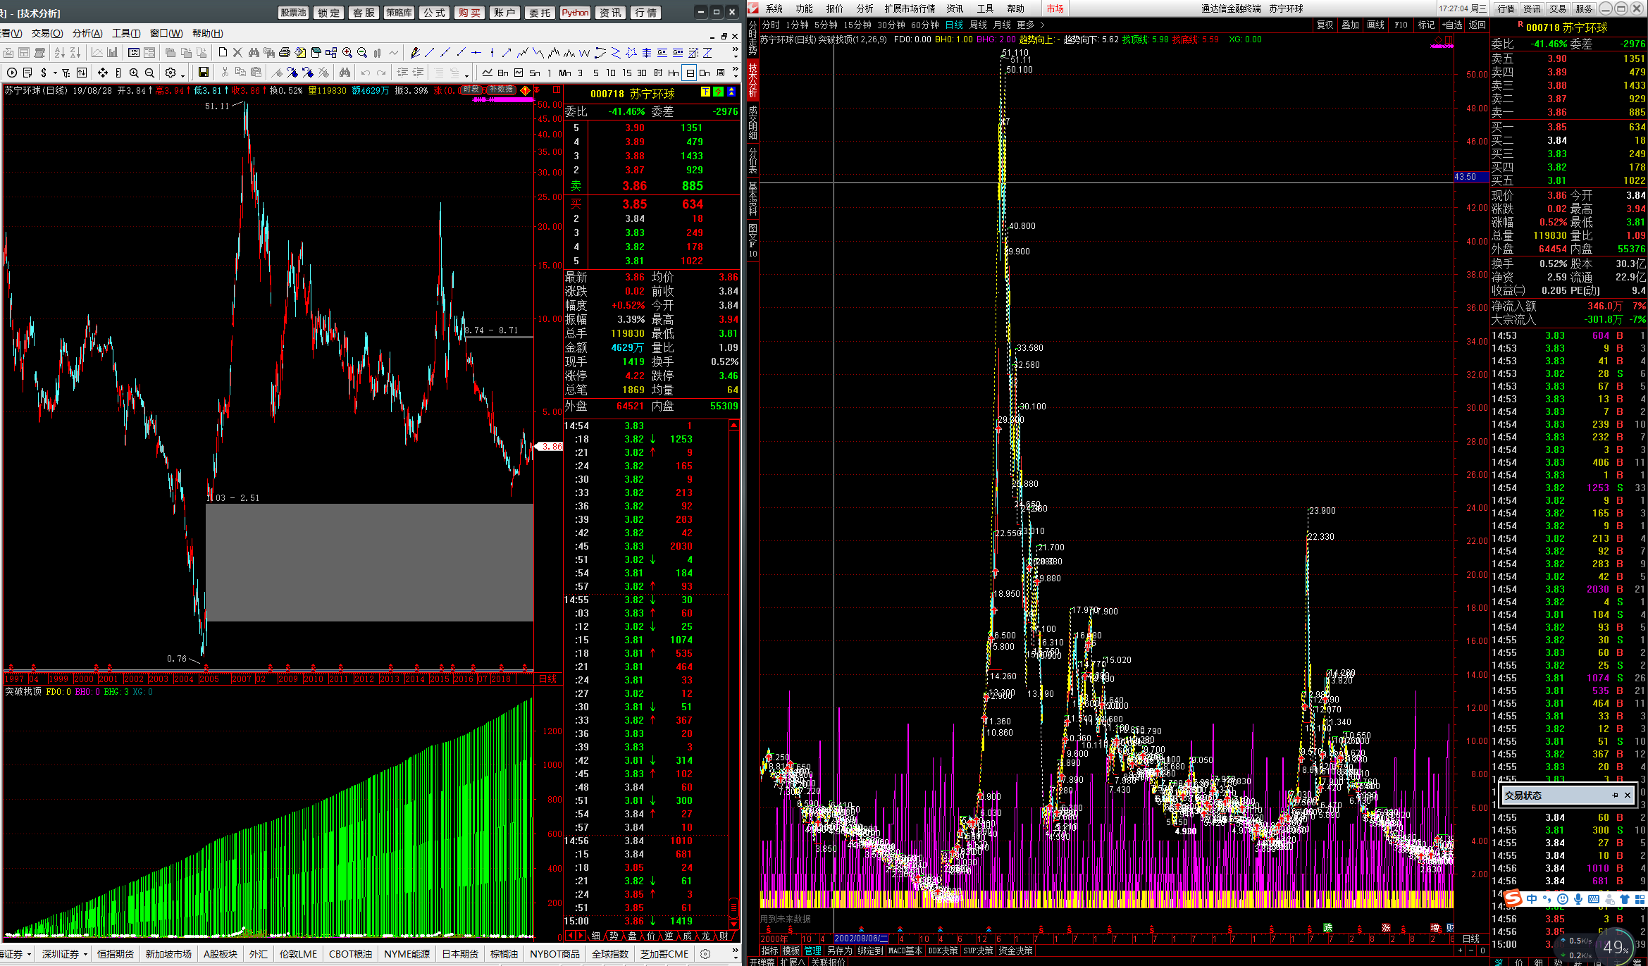Click the gear settings icon in toolbar
This screenshot has width=1648, height=966.
pyautogui.click(x=171, y=73)
